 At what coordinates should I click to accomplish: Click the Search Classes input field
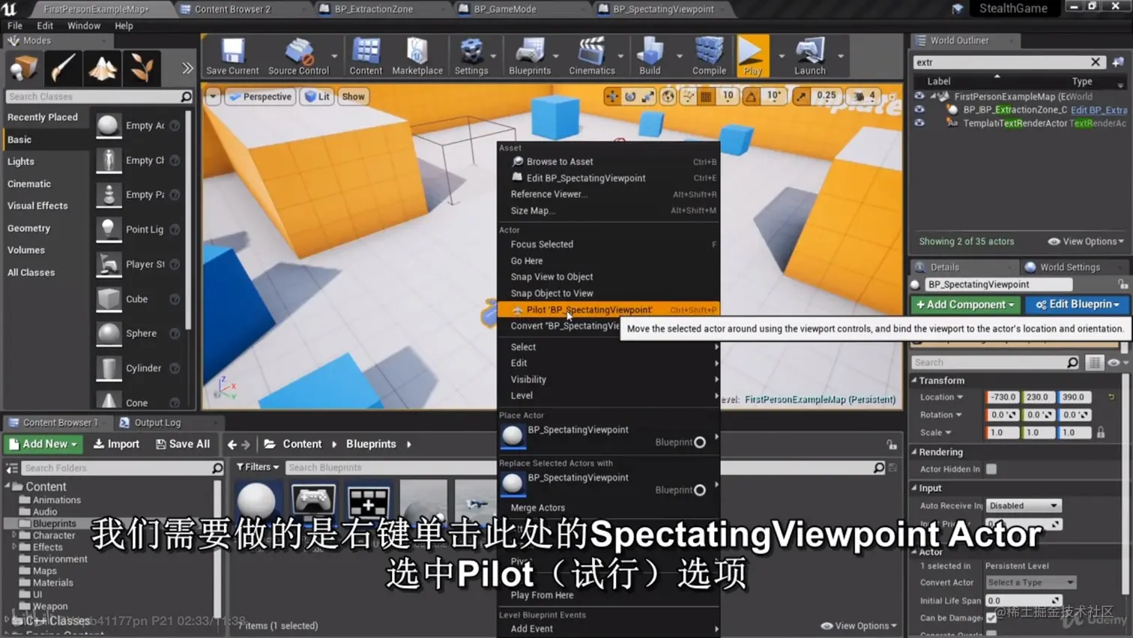tap(99, 97)
